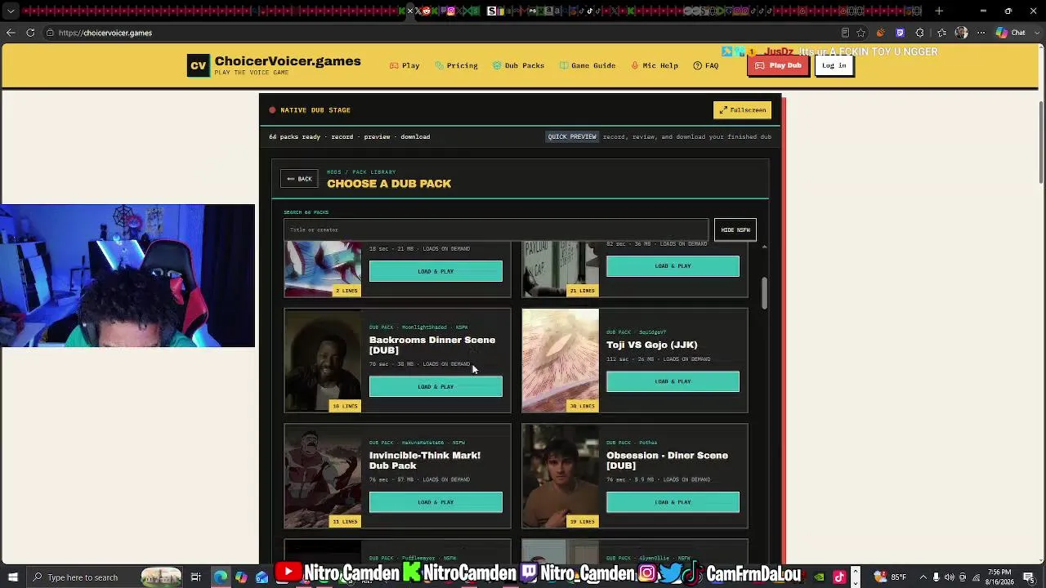Image resolution: width=1046 pixels, height=588 pixels.
Task: Load & Play the 2 Lines pack
Action: (436, 271)
